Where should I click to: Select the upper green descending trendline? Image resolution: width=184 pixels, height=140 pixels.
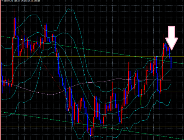coord(92,50)
